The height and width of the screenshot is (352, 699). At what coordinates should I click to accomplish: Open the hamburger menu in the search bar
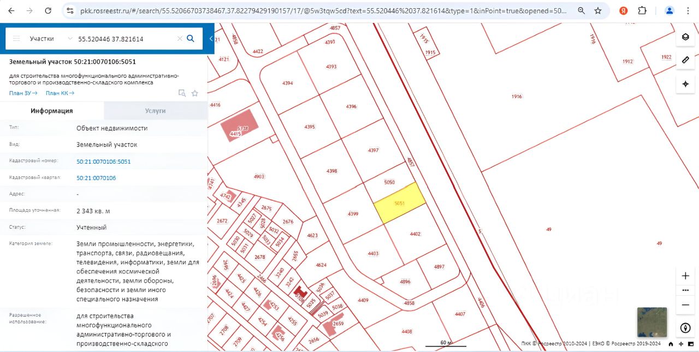pos(16,39)
